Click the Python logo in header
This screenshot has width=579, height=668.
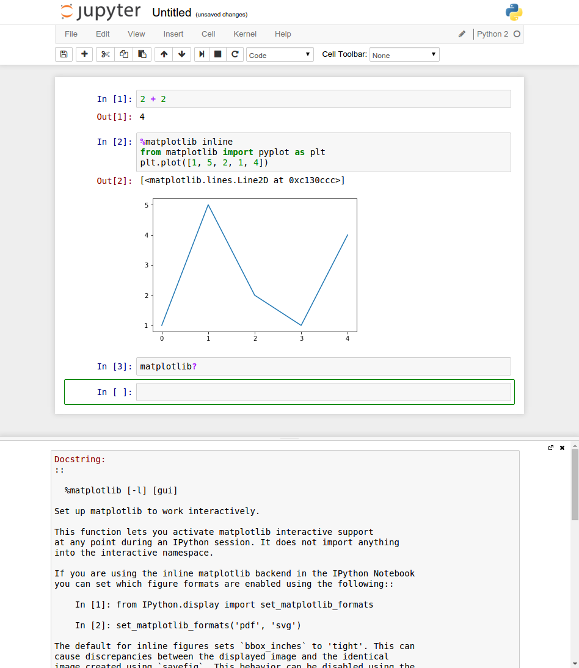pyautogui.click(x=514, y=12)
